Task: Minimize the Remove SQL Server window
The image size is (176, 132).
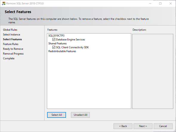Action: (x=150, y=4)
